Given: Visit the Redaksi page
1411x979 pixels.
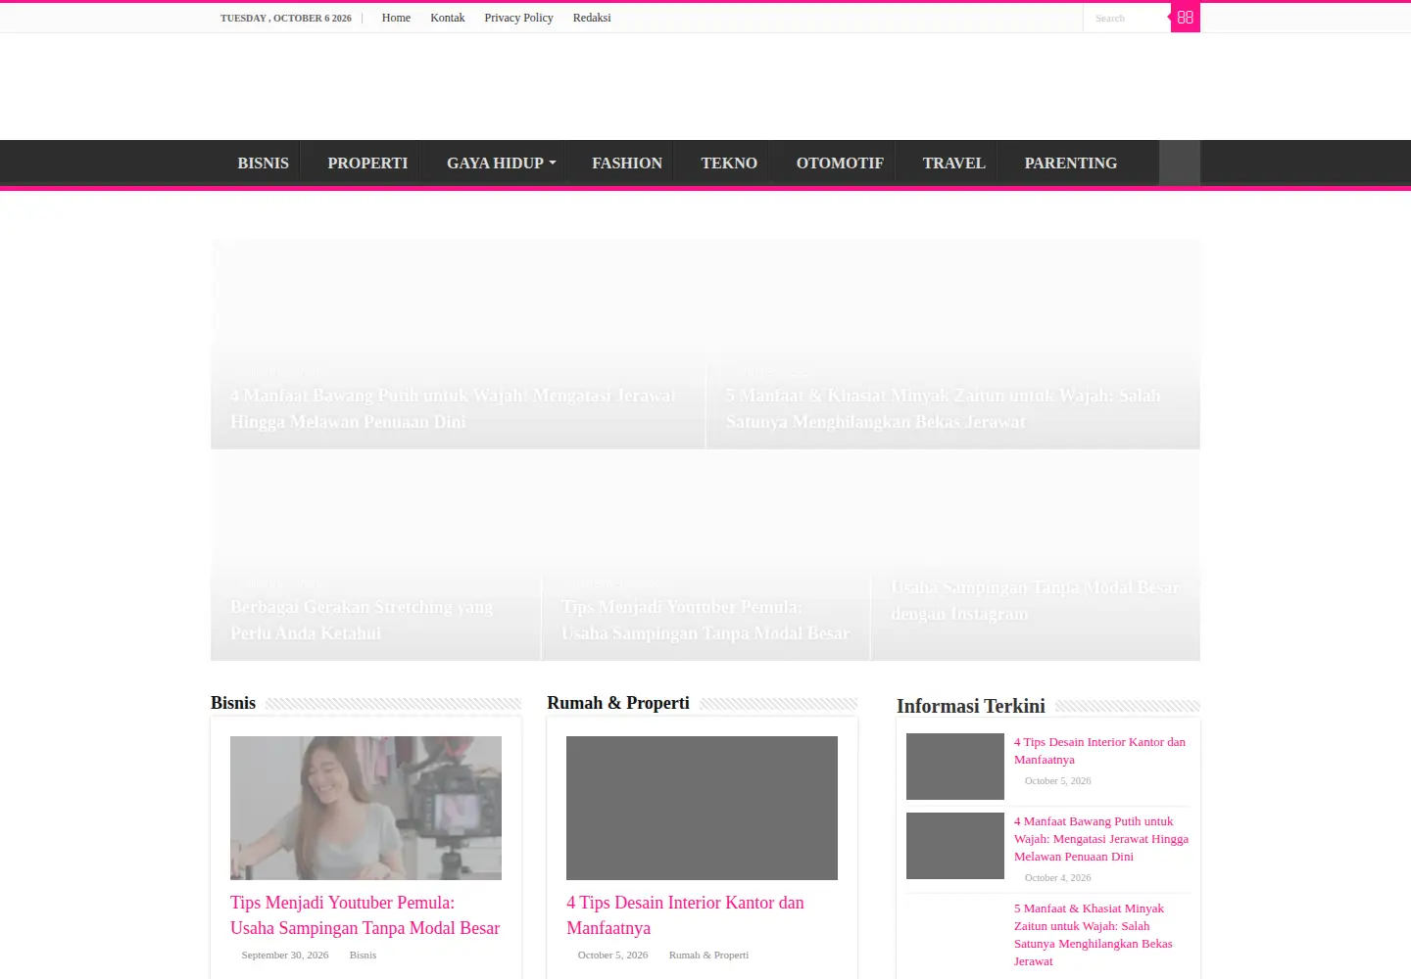Looking at the screenshot, I should pyautogui.click(x=592, y=18).
